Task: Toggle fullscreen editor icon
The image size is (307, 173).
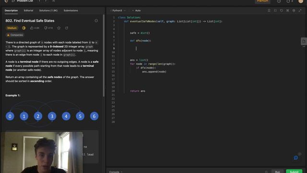Action: tap(300, 11)
